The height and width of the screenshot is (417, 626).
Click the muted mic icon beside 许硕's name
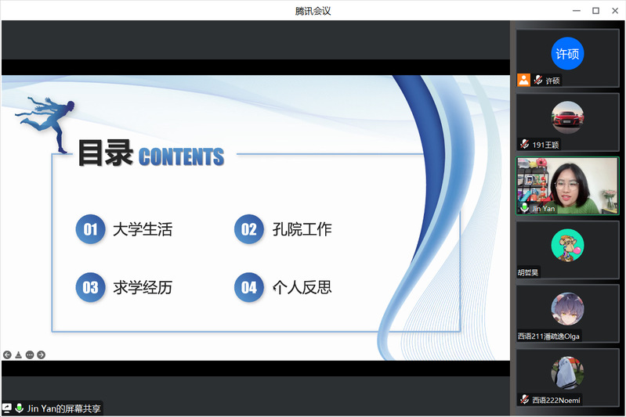(x=538, y=80)
